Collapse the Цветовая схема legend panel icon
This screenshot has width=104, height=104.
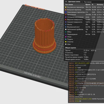(66, 2)
